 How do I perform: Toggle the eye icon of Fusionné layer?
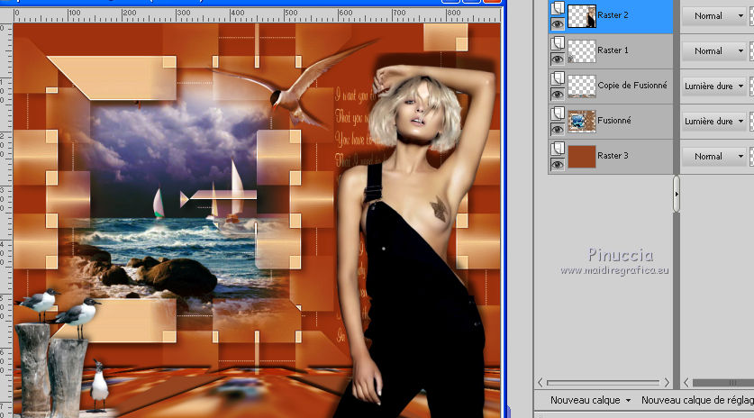[558, 130]
